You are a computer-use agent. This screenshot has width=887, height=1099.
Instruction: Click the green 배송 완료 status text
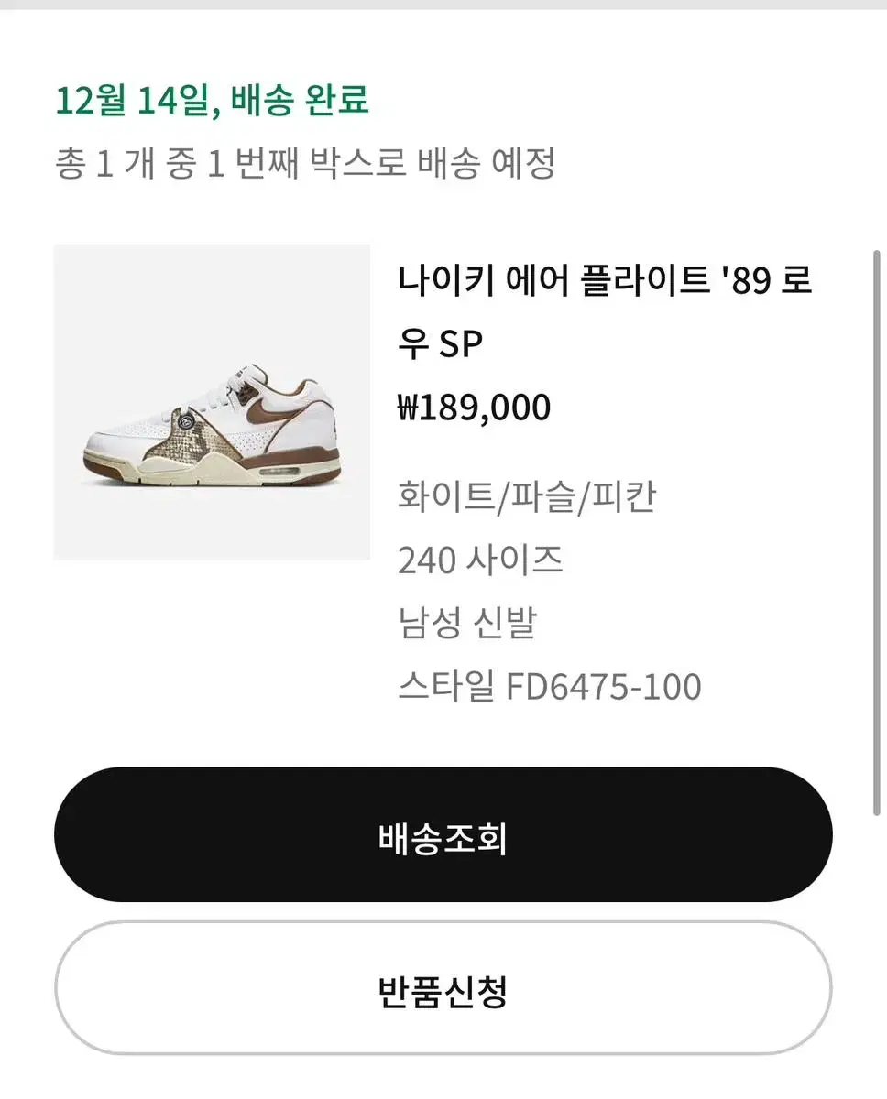pos(300,100)
